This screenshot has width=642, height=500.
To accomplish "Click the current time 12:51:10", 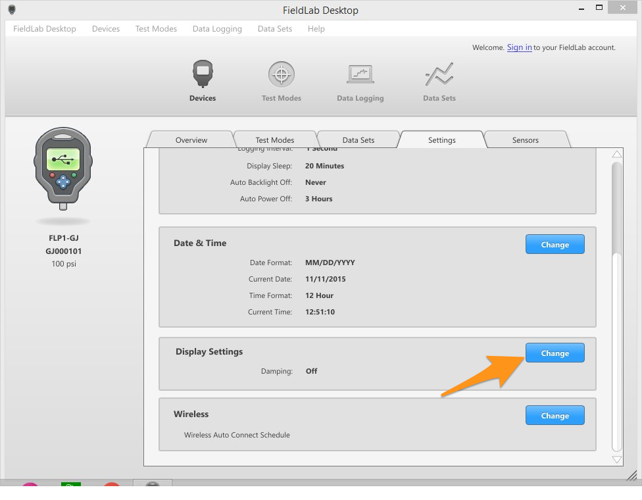I will click(x=320, y=312).
